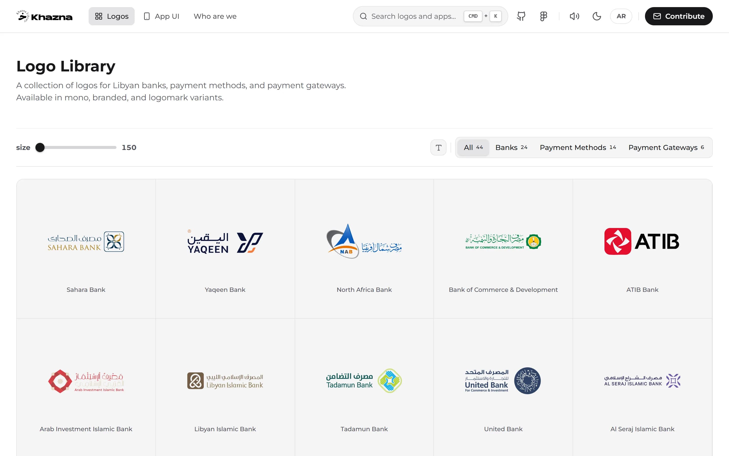This screenshot has height=456, width=729.
Task: Click the 'North Africa Bank' caption text
Action: pyautogui.click(x=364, y=290)
